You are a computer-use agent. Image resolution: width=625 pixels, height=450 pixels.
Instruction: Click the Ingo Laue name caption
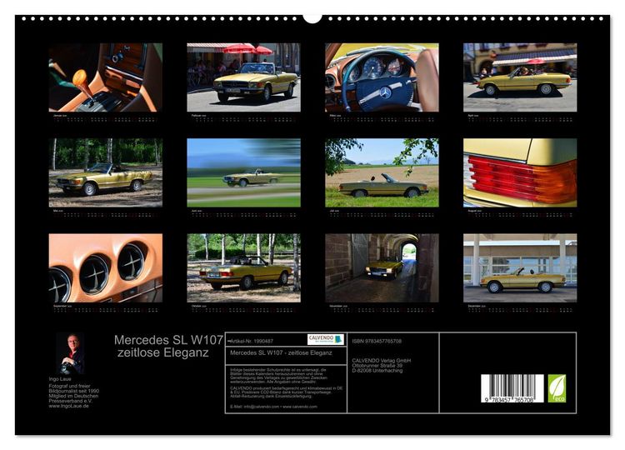tap(60, 379)
